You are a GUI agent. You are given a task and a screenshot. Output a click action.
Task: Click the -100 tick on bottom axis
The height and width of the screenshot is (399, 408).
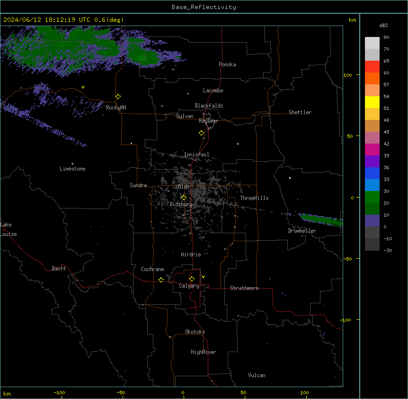click(x=59, y=392)
